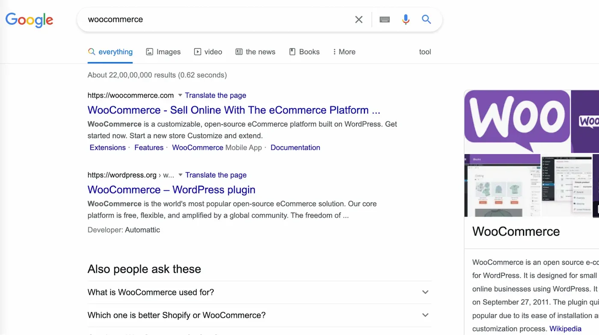Open the large purple Woo logo image
Screen dimensions: 599x335
click(517, 121)
